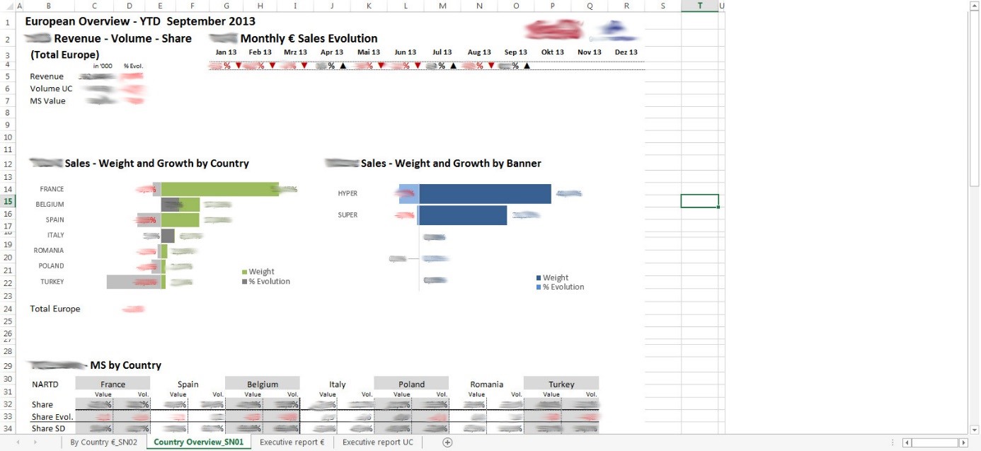
Task: Click vertical scrollbar up arrow
Action: point(974,6)
